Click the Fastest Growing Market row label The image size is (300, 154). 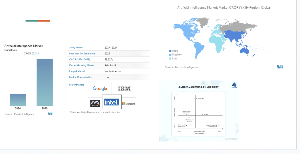pyautogui.click(x=81, y=65)
